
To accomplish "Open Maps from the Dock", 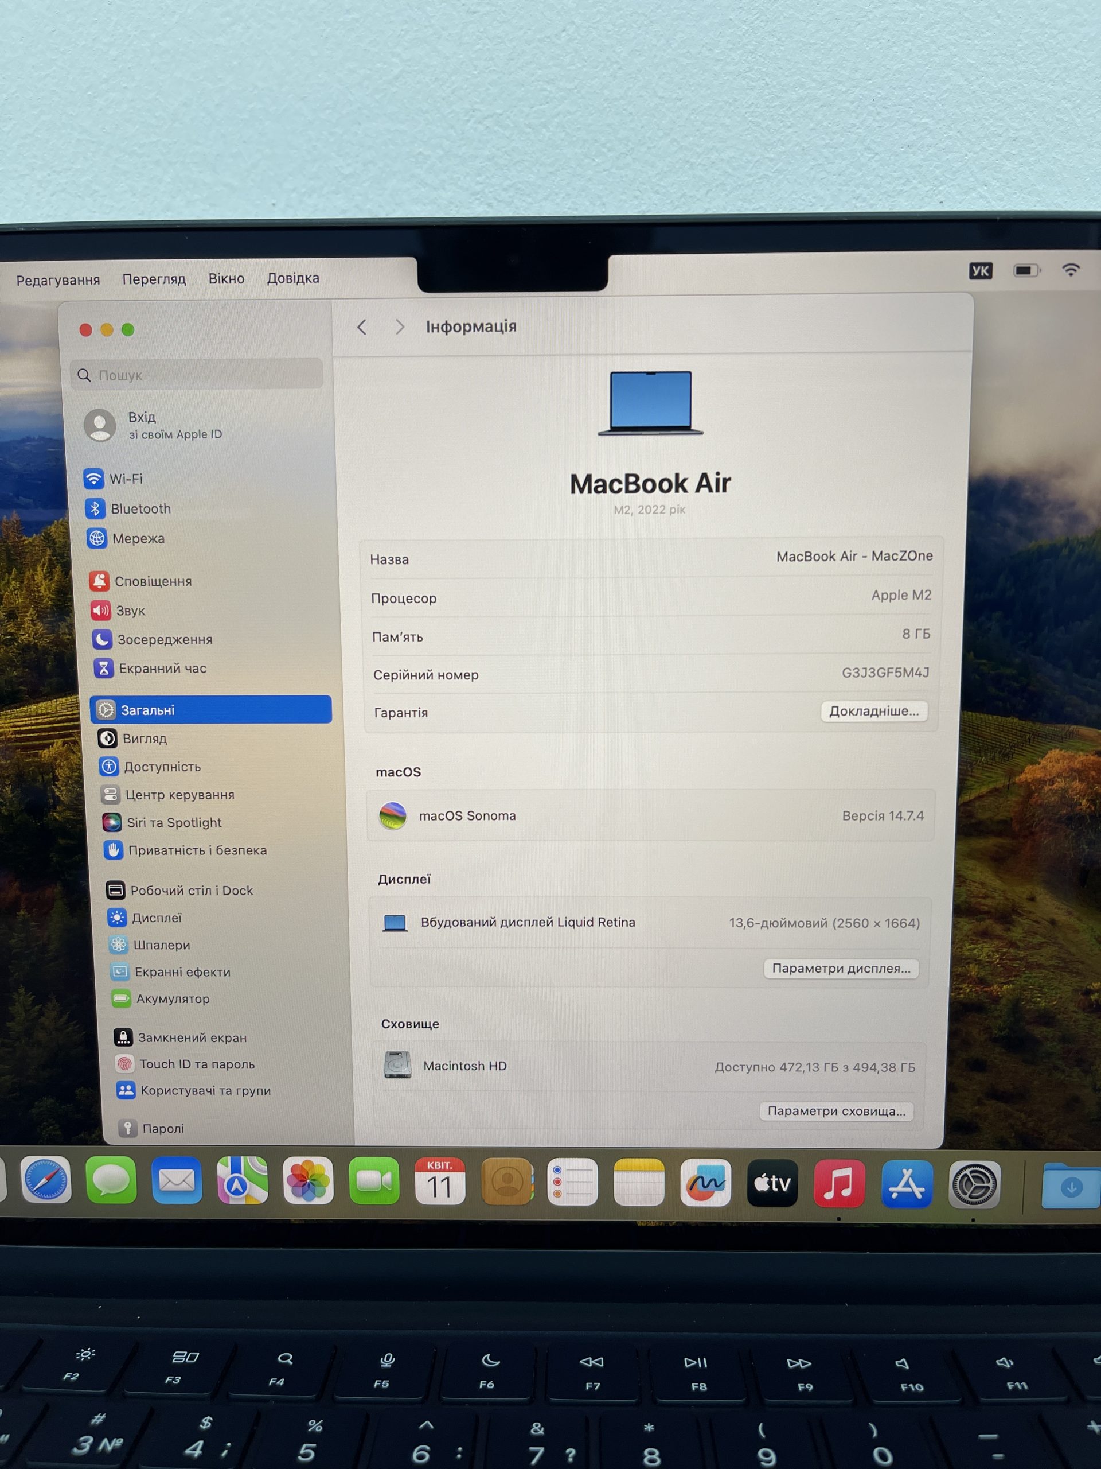I will coord(242,1180).
